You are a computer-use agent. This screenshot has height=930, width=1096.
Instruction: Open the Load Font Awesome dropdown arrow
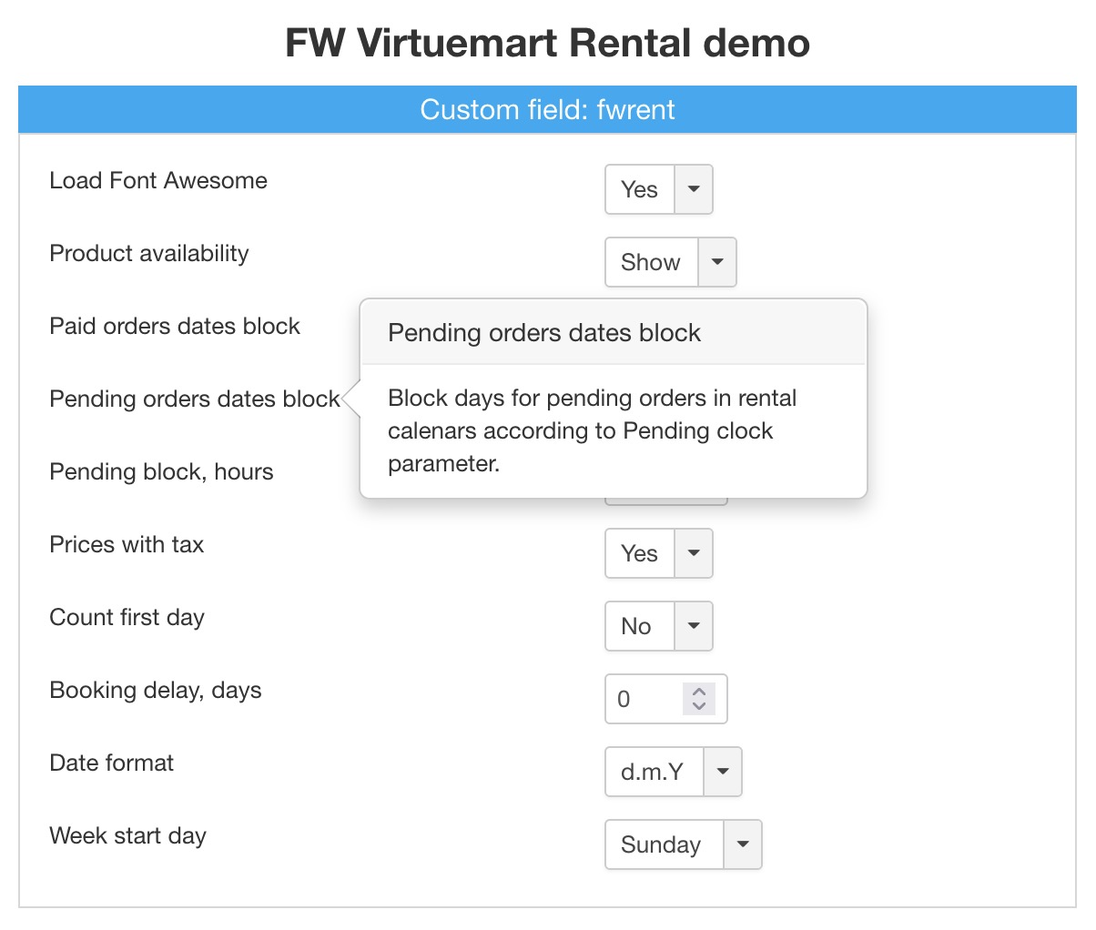point(694,189)
